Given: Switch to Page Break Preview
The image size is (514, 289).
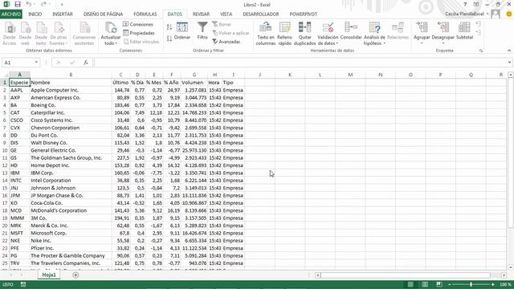Looking at the screenshot, I should click(439, 284).
